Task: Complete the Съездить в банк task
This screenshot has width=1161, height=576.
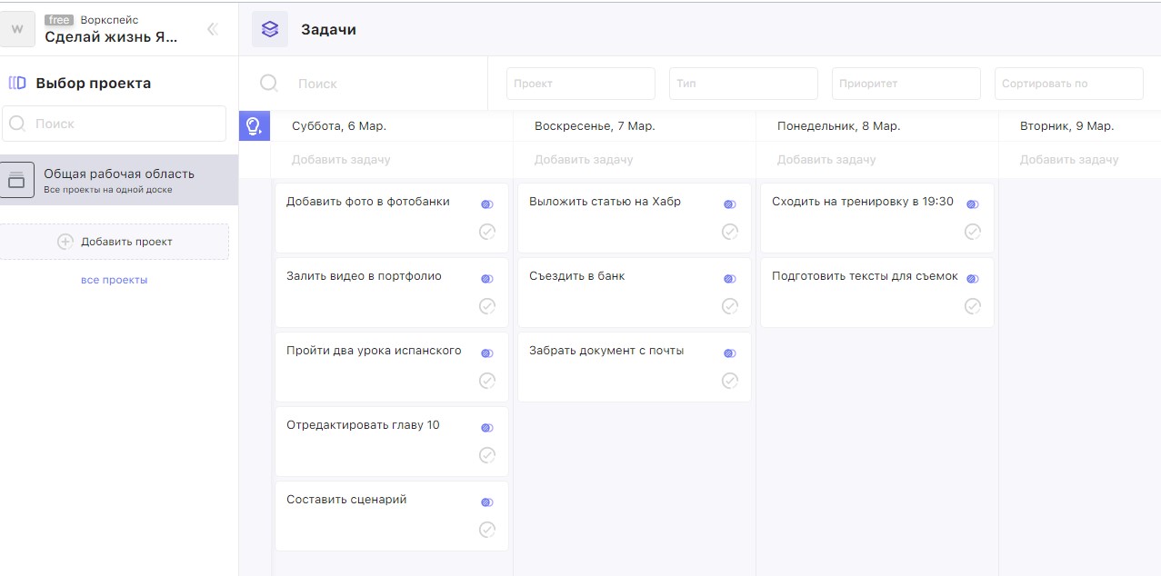Action: 729,306
